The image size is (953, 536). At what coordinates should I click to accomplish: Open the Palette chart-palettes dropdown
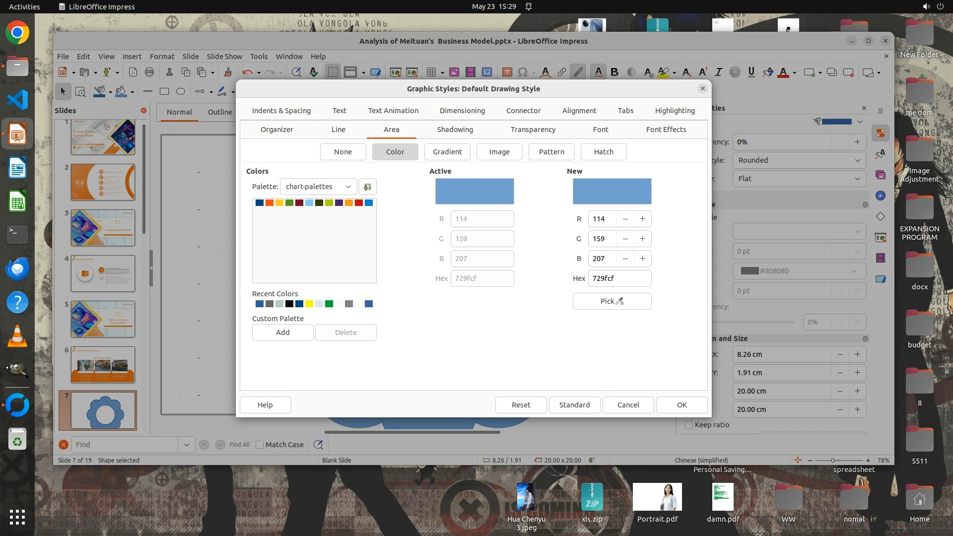tap(318, 187)
